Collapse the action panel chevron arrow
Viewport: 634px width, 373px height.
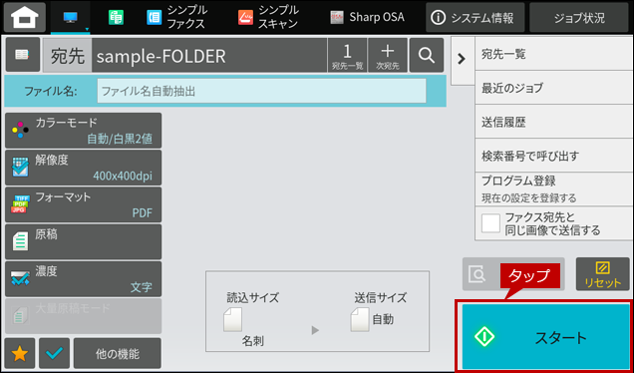(462, 59)
